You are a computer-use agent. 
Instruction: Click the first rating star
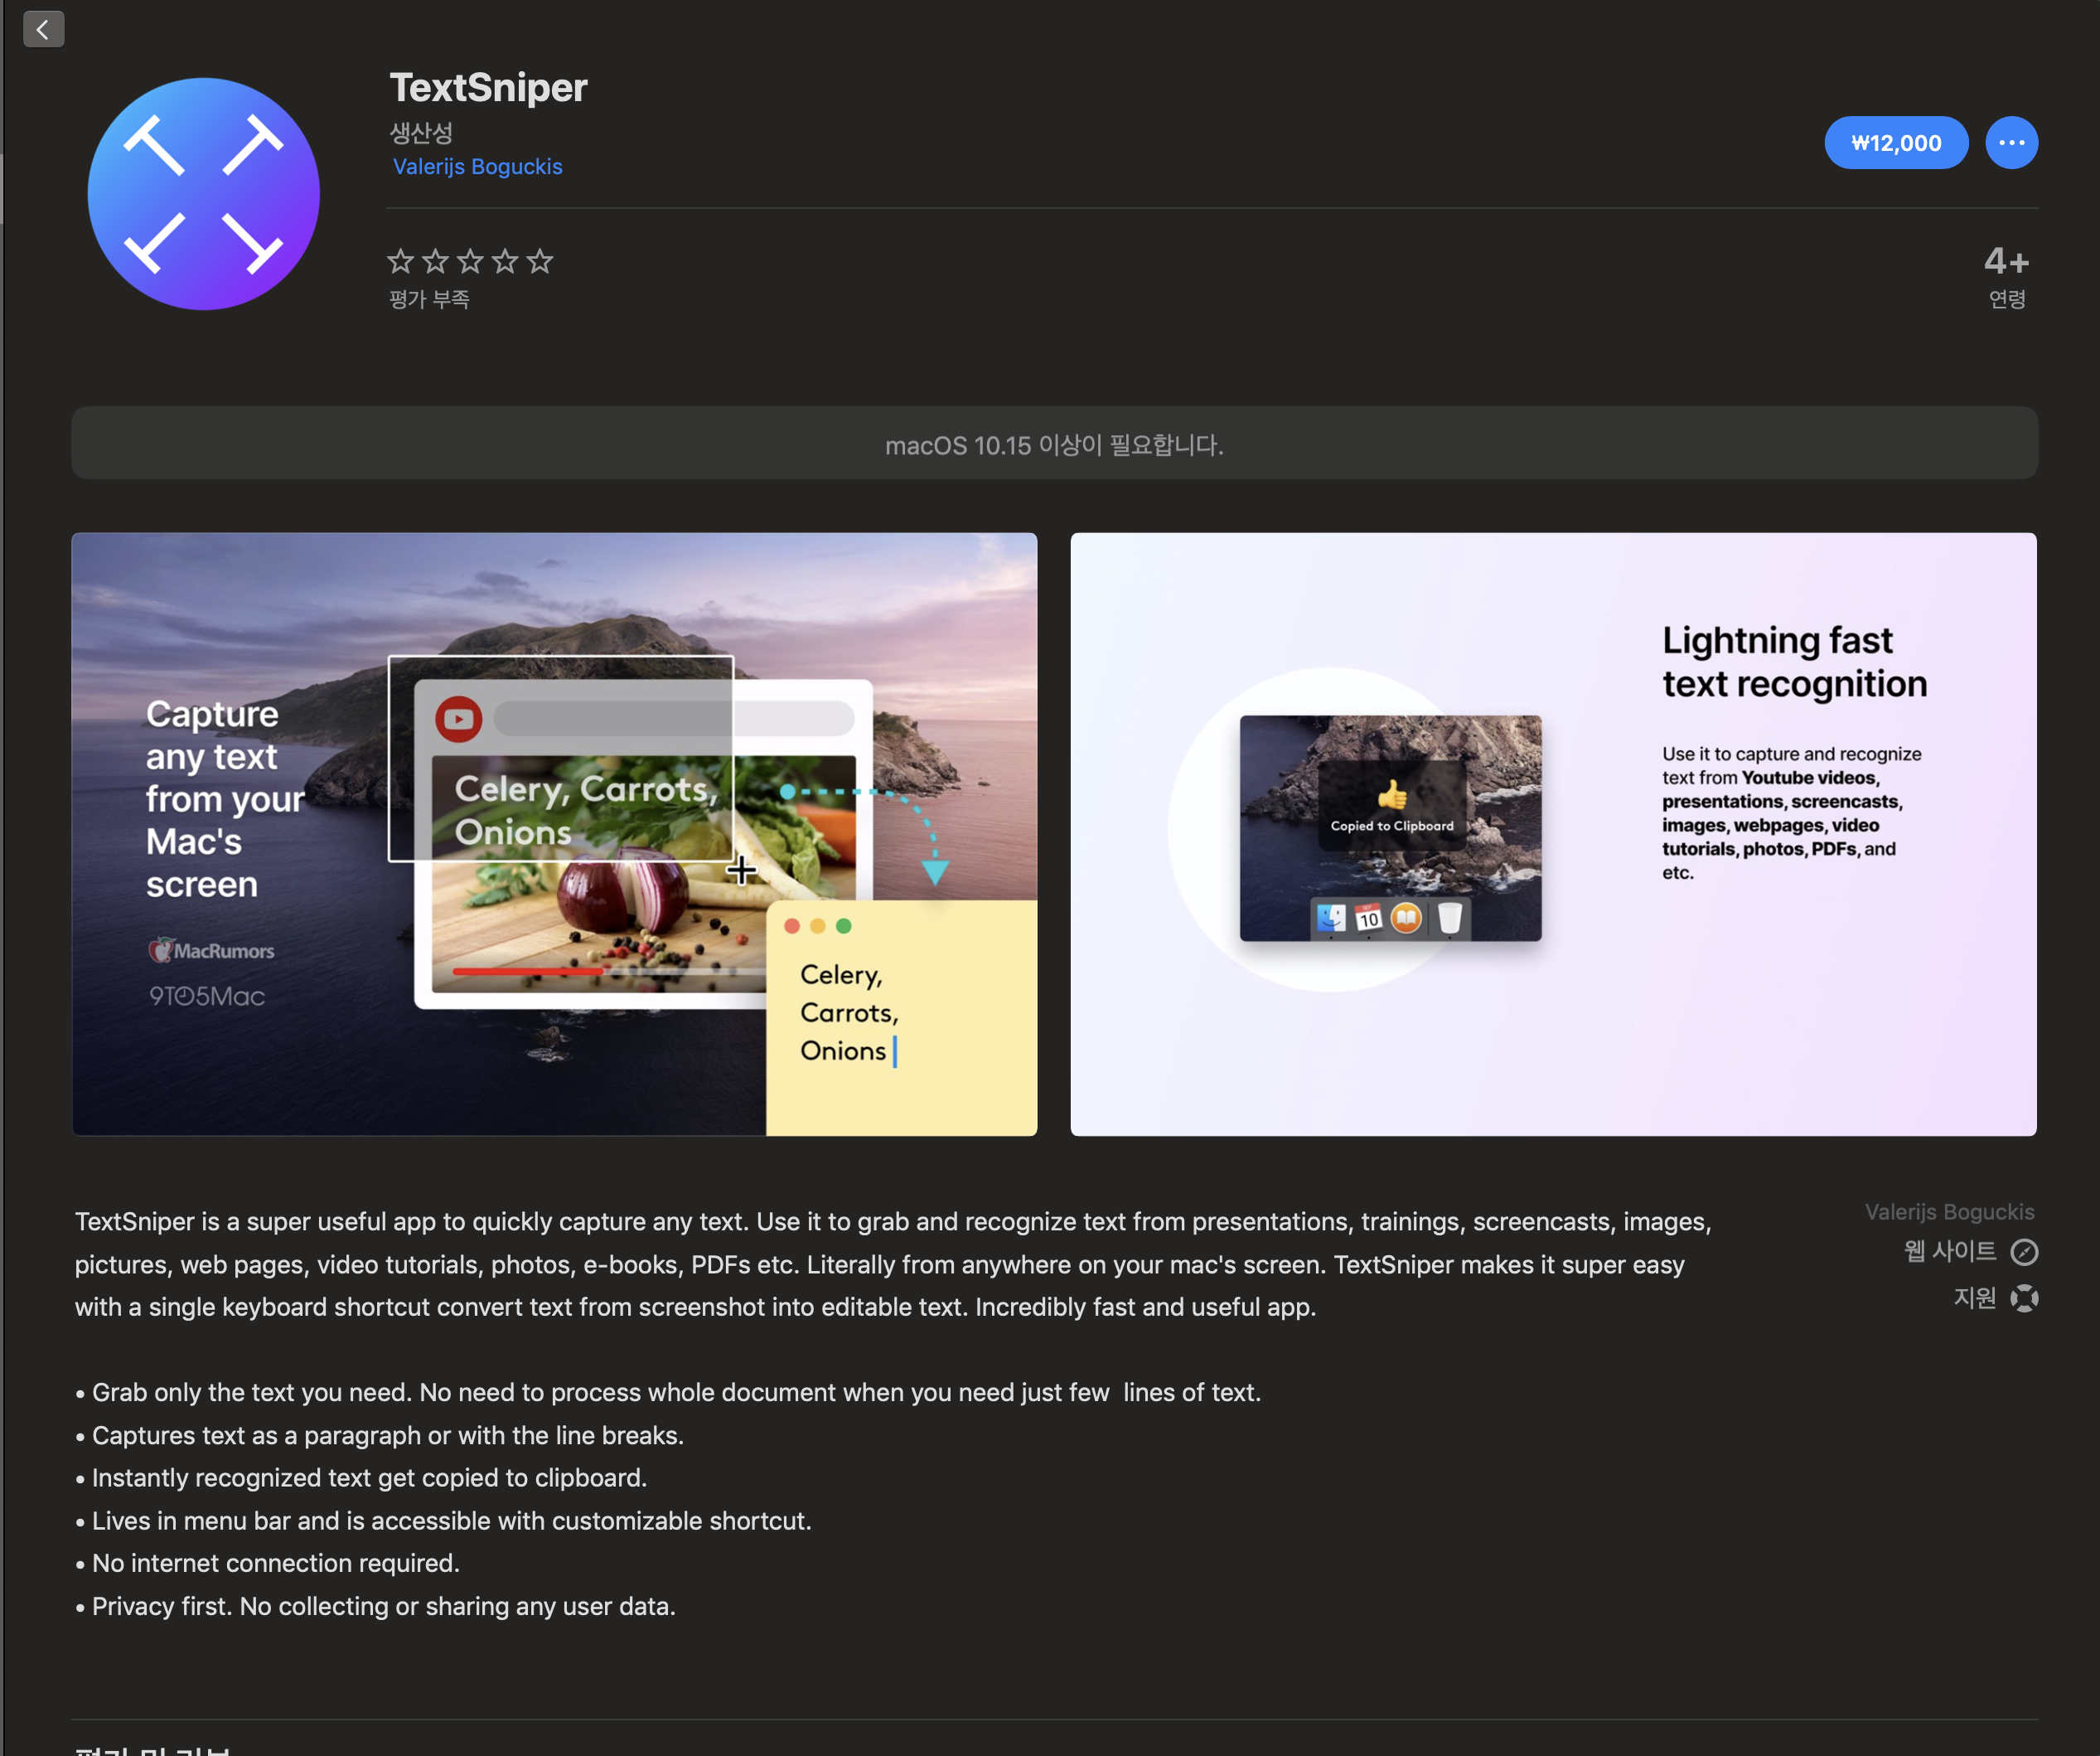point(400,261)
